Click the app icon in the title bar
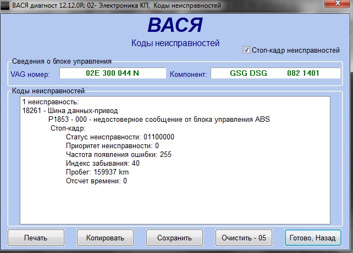Image resolution: width=353 pixels, height=253 pixels. pos(5,5)
